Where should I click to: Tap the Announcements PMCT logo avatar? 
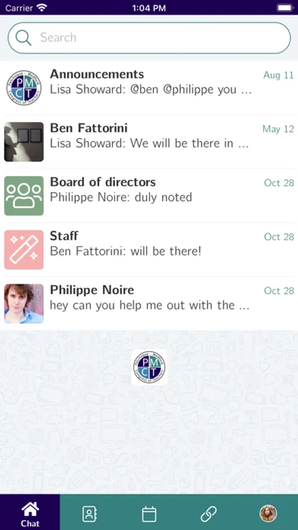pyautogui.click(x=24, y=88)
